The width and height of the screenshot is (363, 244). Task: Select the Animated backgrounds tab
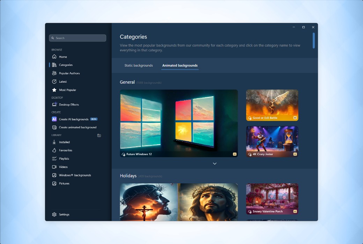click(x=180, y=66)
